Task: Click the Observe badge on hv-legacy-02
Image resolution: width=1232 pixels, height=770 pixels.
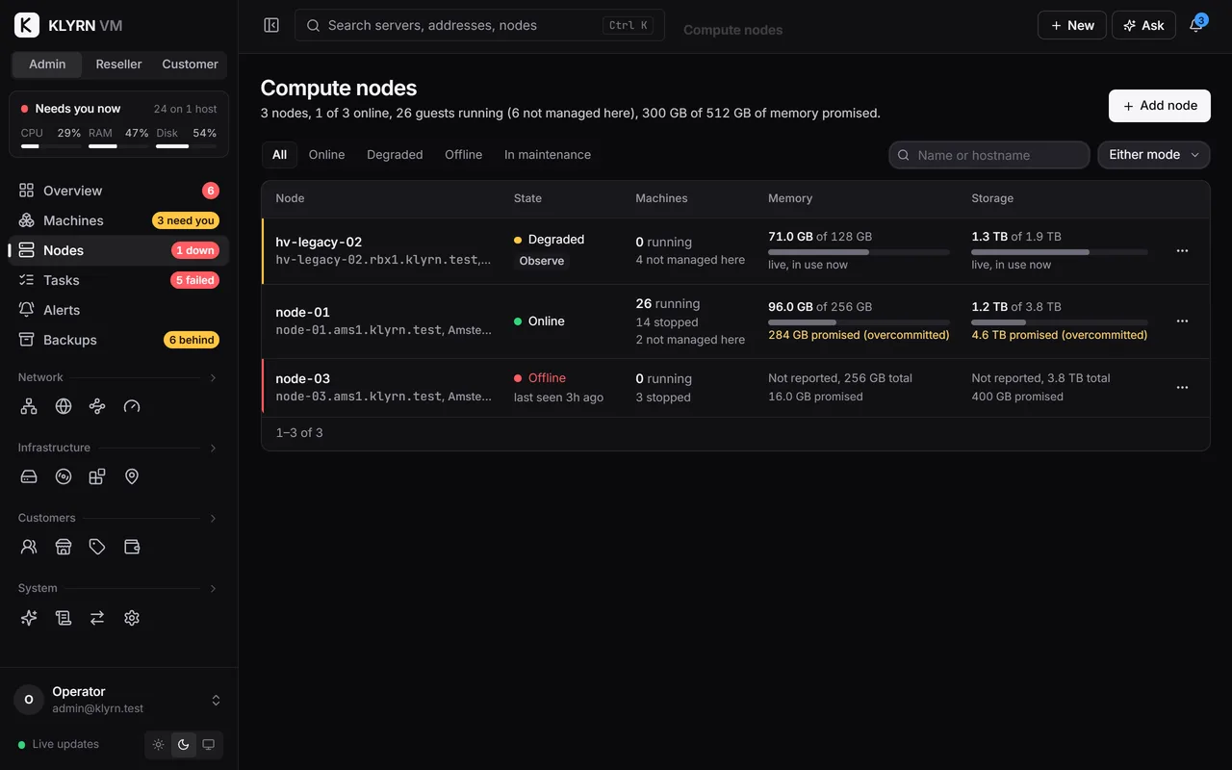Action: click(542, 261)
